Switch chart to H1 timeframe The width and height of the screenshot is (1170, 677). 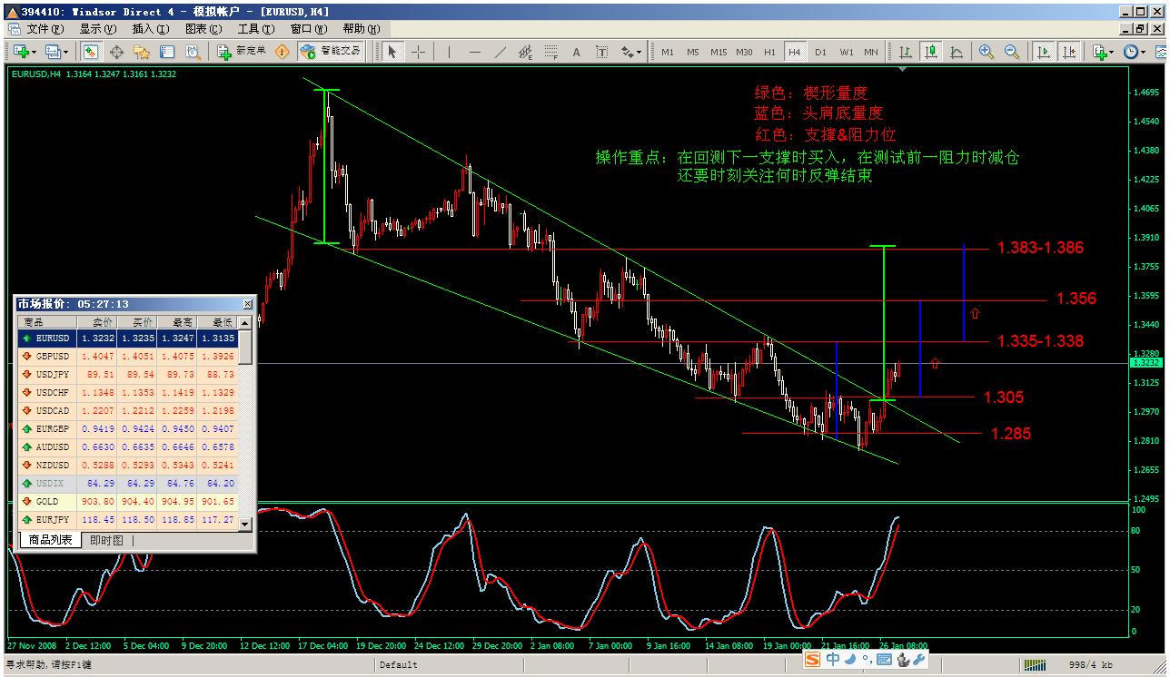tap(769, 52)
